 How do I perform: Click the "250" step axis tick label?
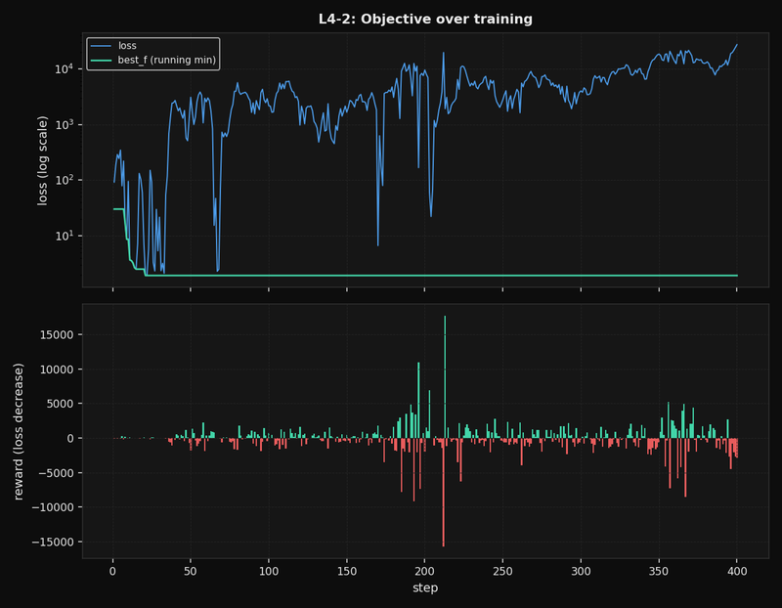click(502, 572)
